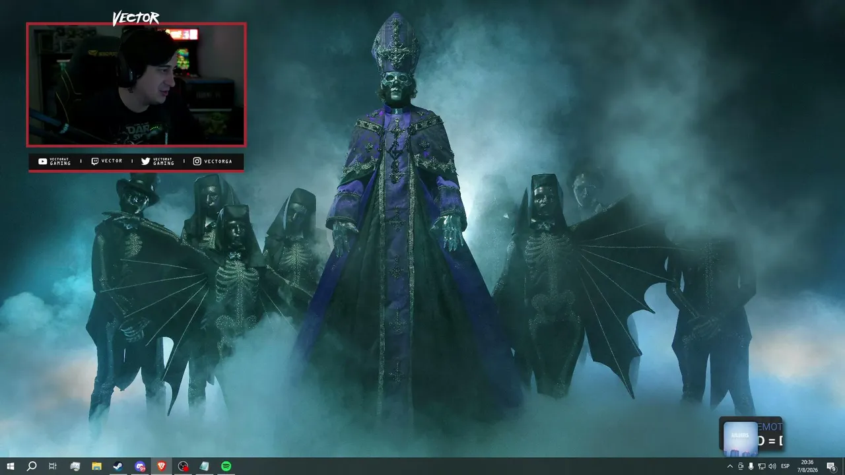The height and width of the screenshot is (475, 845).
Task: Click the "VECTOR" Twitch handle text
Action: click(x=112, y=162)
